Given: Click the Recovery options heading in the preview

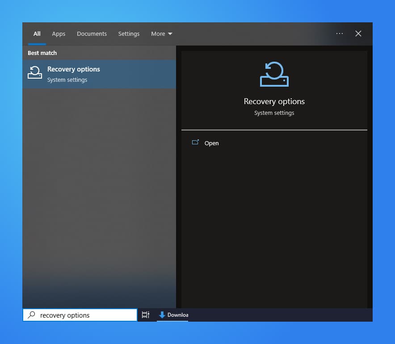Looking at the screenshot, I should (x=274, y=101).
